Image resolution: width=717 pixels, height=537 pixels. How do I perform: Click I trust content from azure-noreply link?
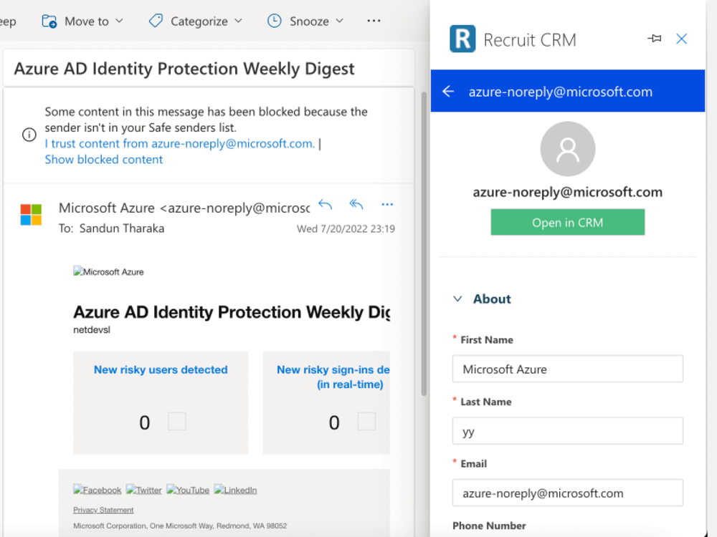click(180, 144)
